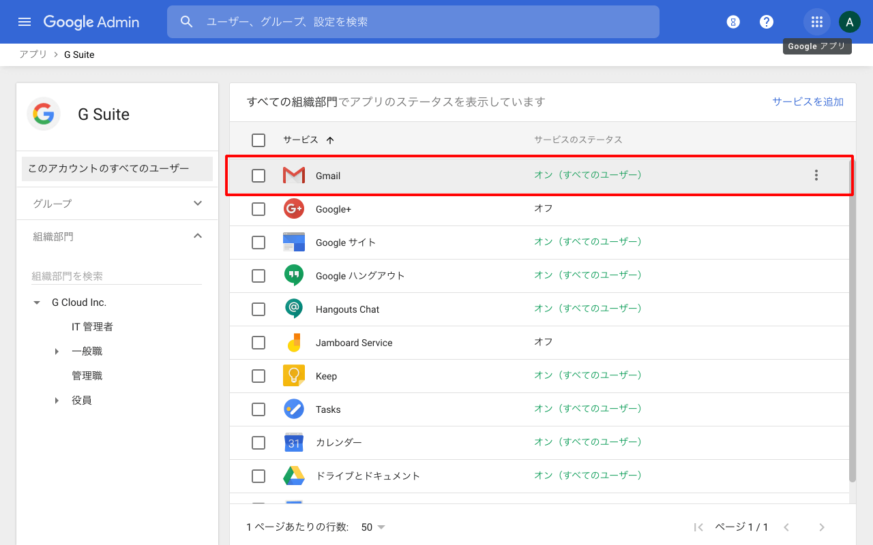Check the Jamboard Service row checkbox
Viewport: 873px width, 545px height.
[x=258, y=343]
